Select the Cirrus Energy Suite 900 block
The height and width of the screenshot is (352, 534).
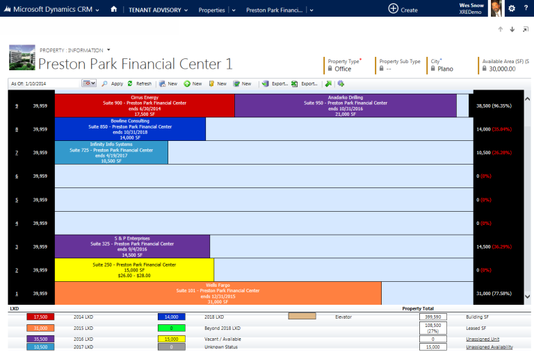click(145, 106)
